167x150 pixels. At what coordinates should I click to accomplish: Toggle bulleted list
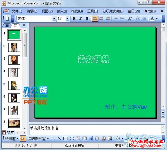tap(122, 19)
